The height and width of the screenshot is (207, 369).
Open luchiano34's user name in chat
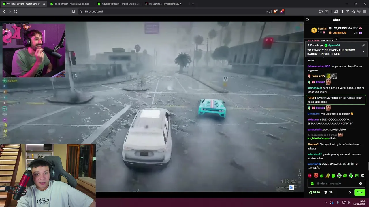(314, 88)
